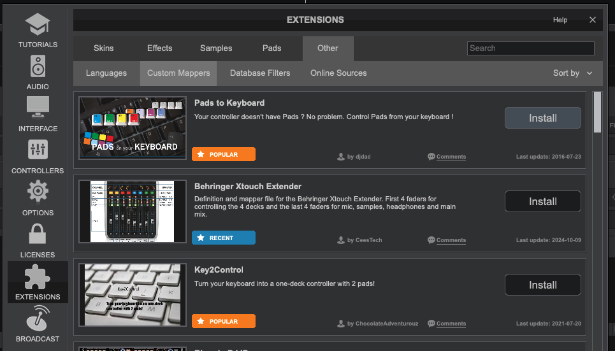Click comment bubble icon for Behringer Xtouch Extender

pos(431,240)
